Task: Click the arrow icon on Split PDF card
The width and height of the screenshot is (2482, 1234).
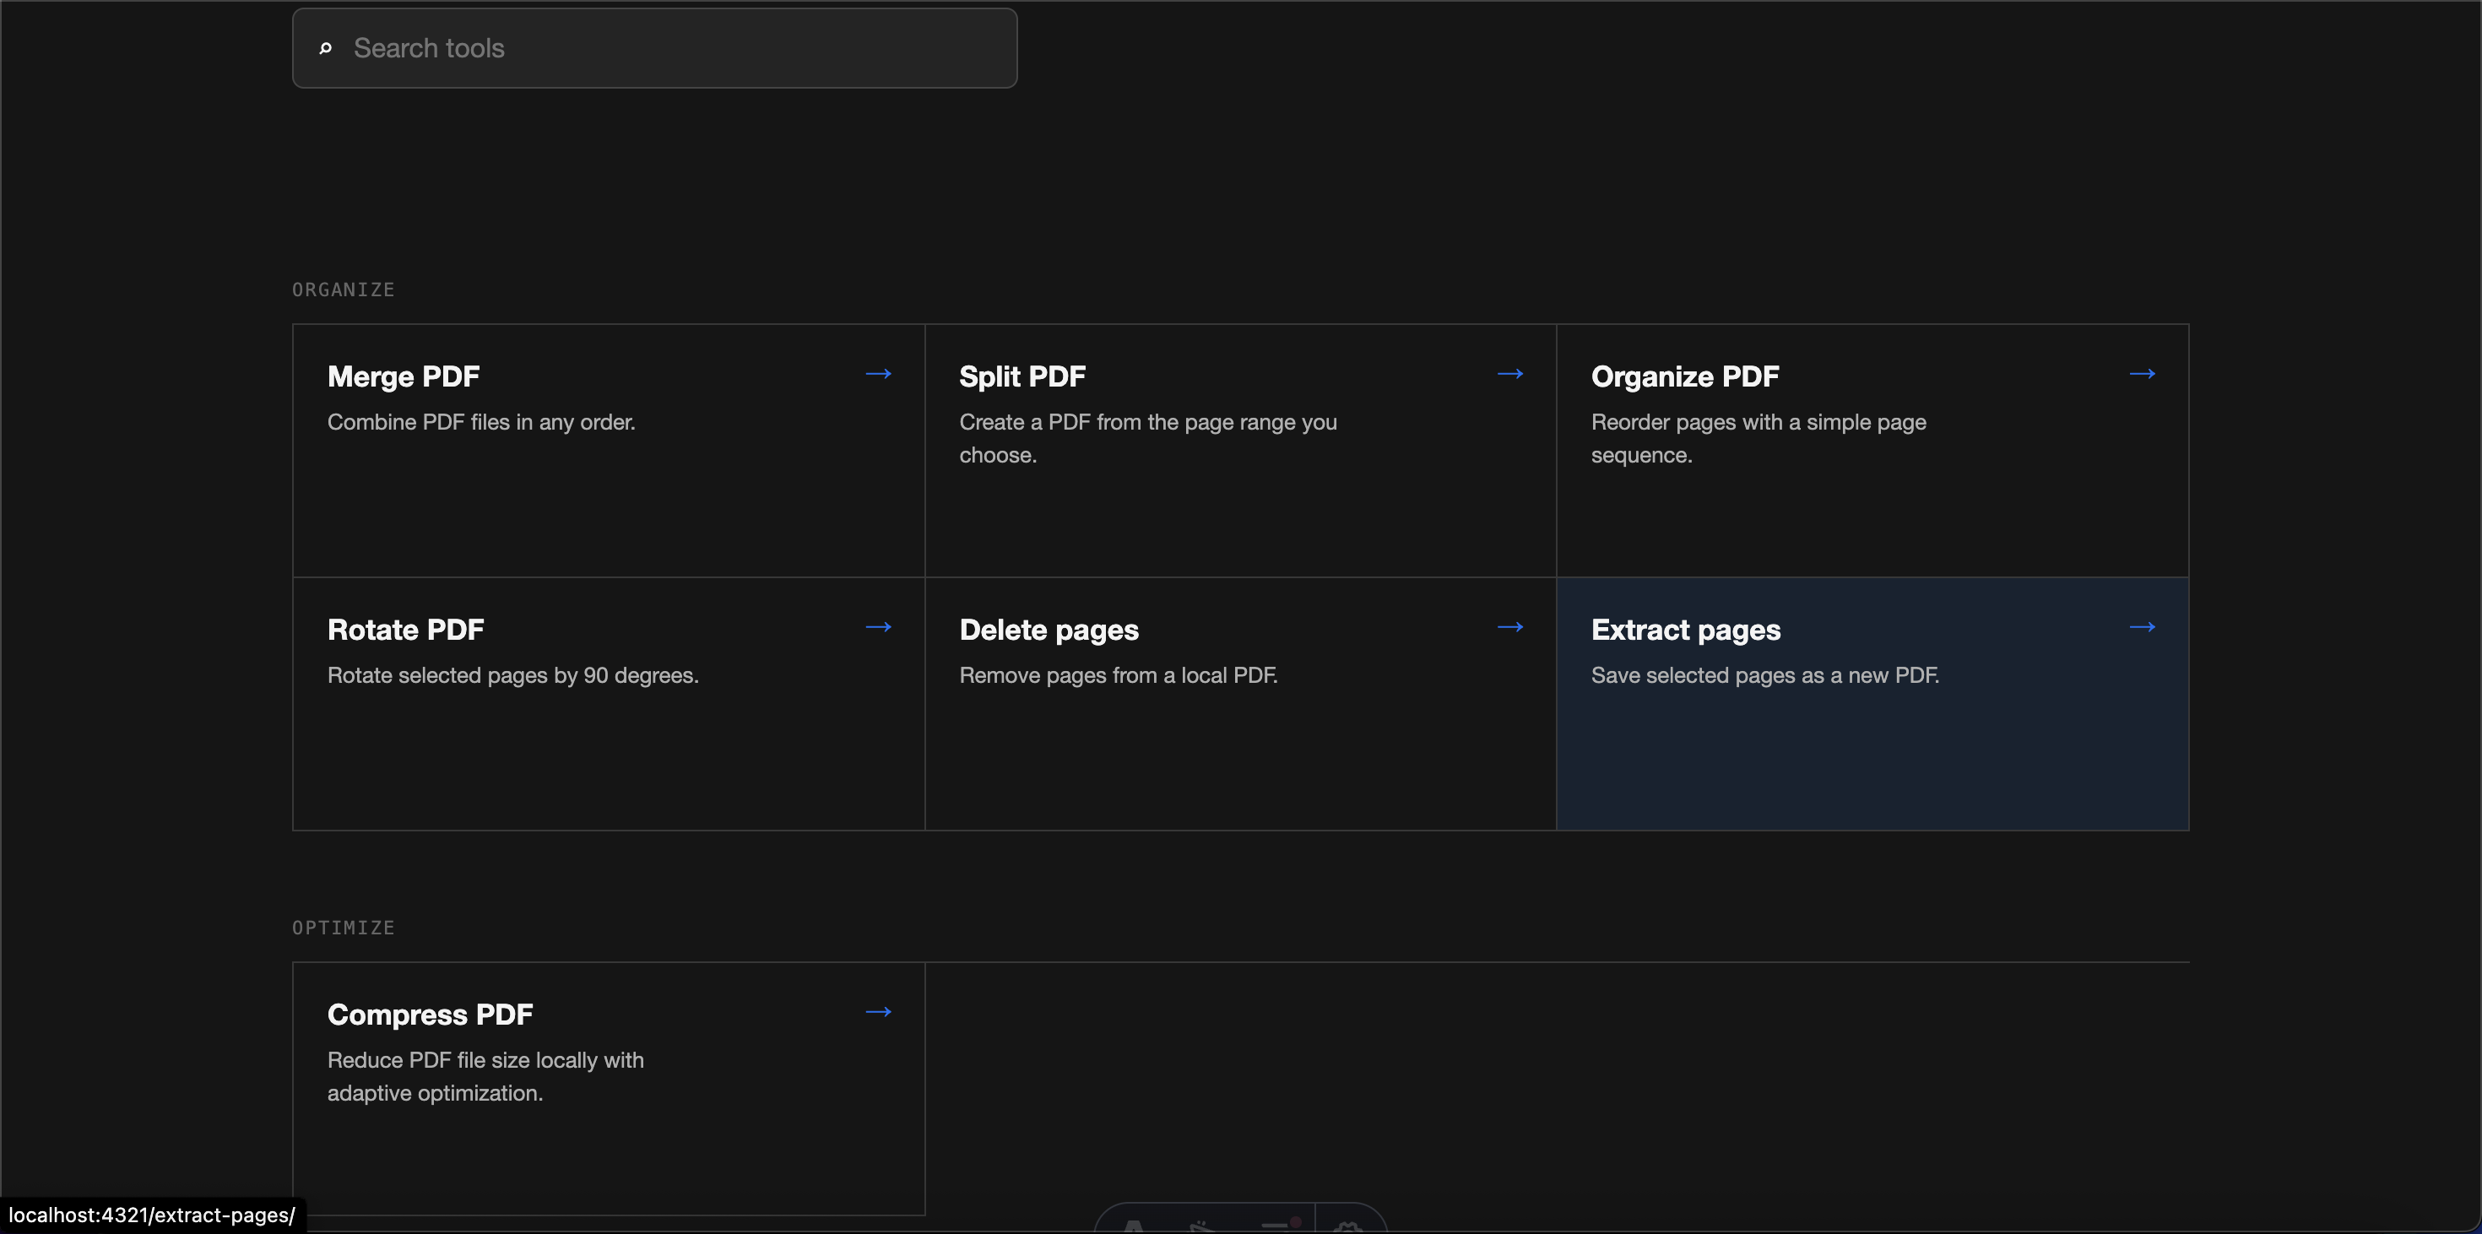Action: [x=1509, y=374]
